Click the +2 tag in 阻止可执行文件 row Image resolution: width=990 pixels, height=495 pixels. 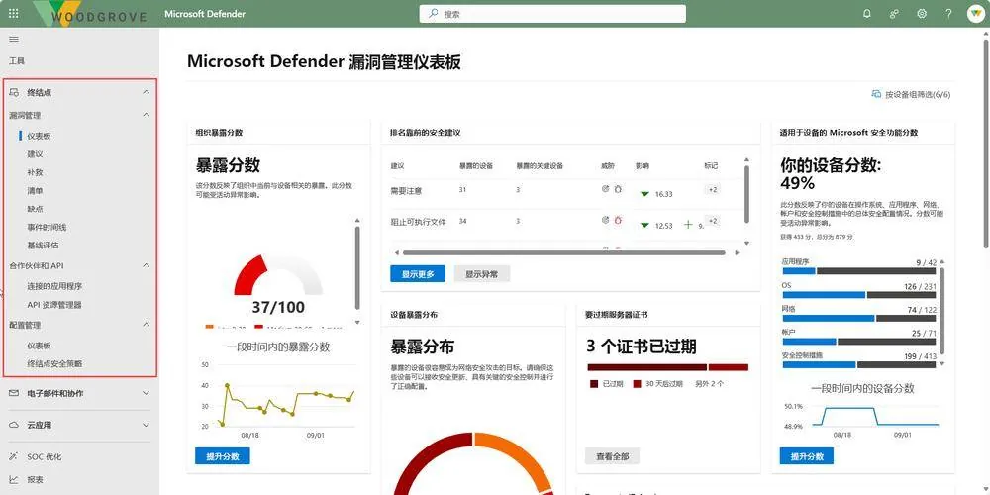click(x=712, y=221)
